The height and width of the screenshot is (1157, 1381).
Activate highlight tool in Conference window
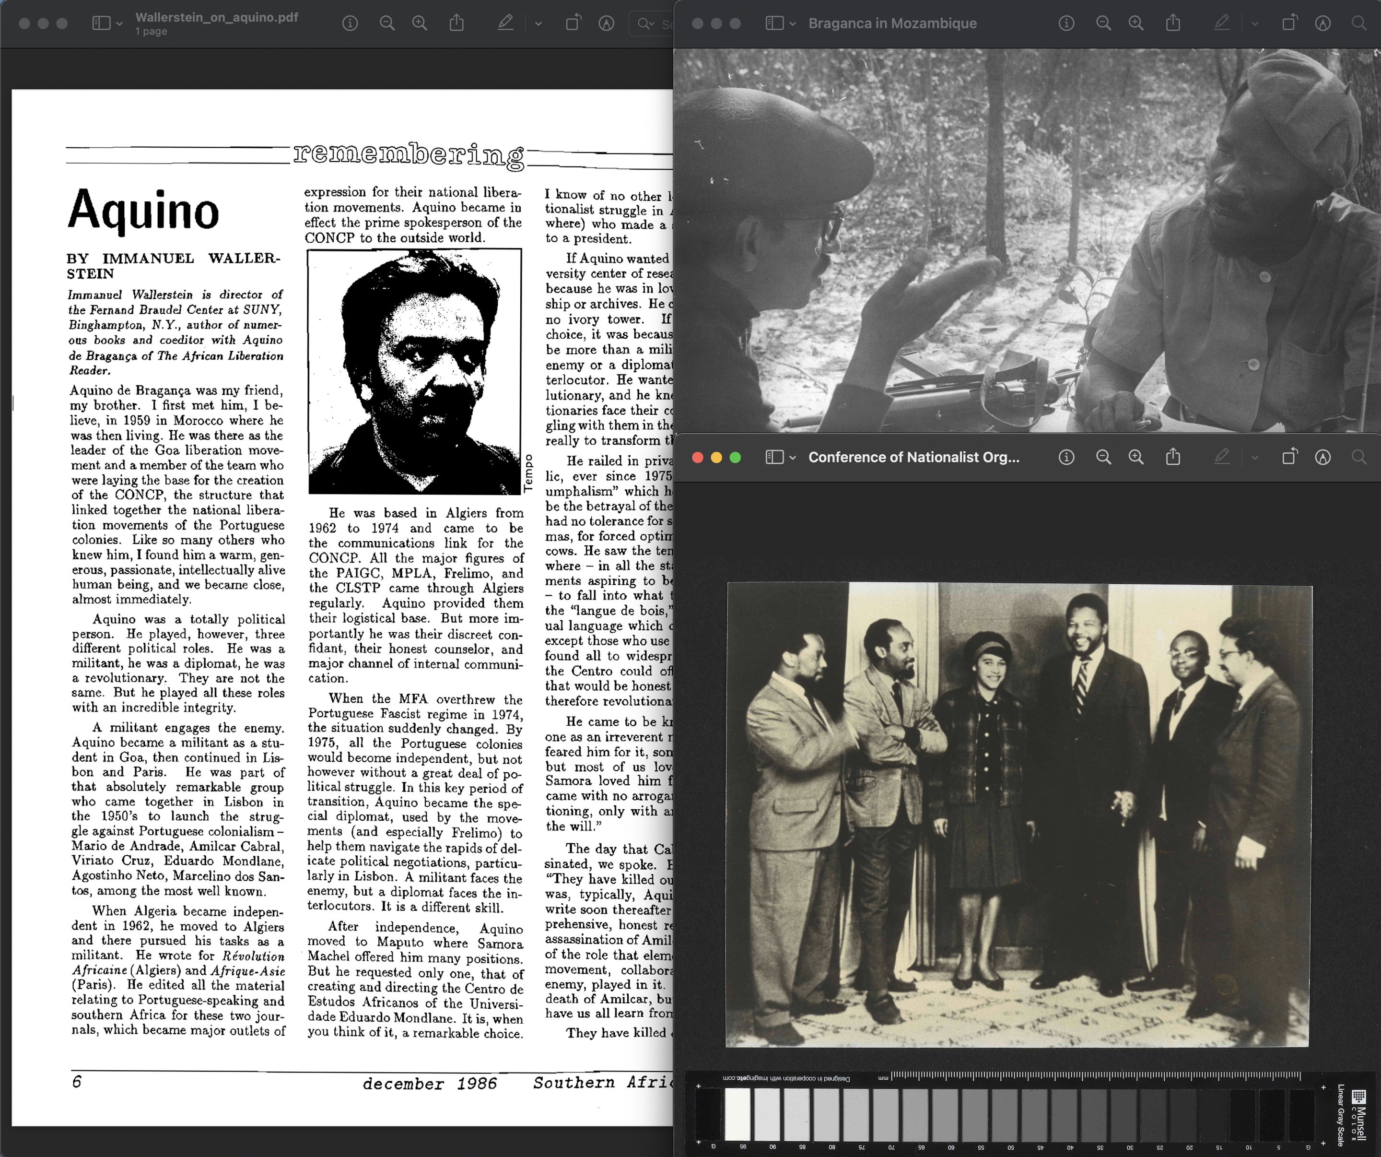[x=1221, y=457]
